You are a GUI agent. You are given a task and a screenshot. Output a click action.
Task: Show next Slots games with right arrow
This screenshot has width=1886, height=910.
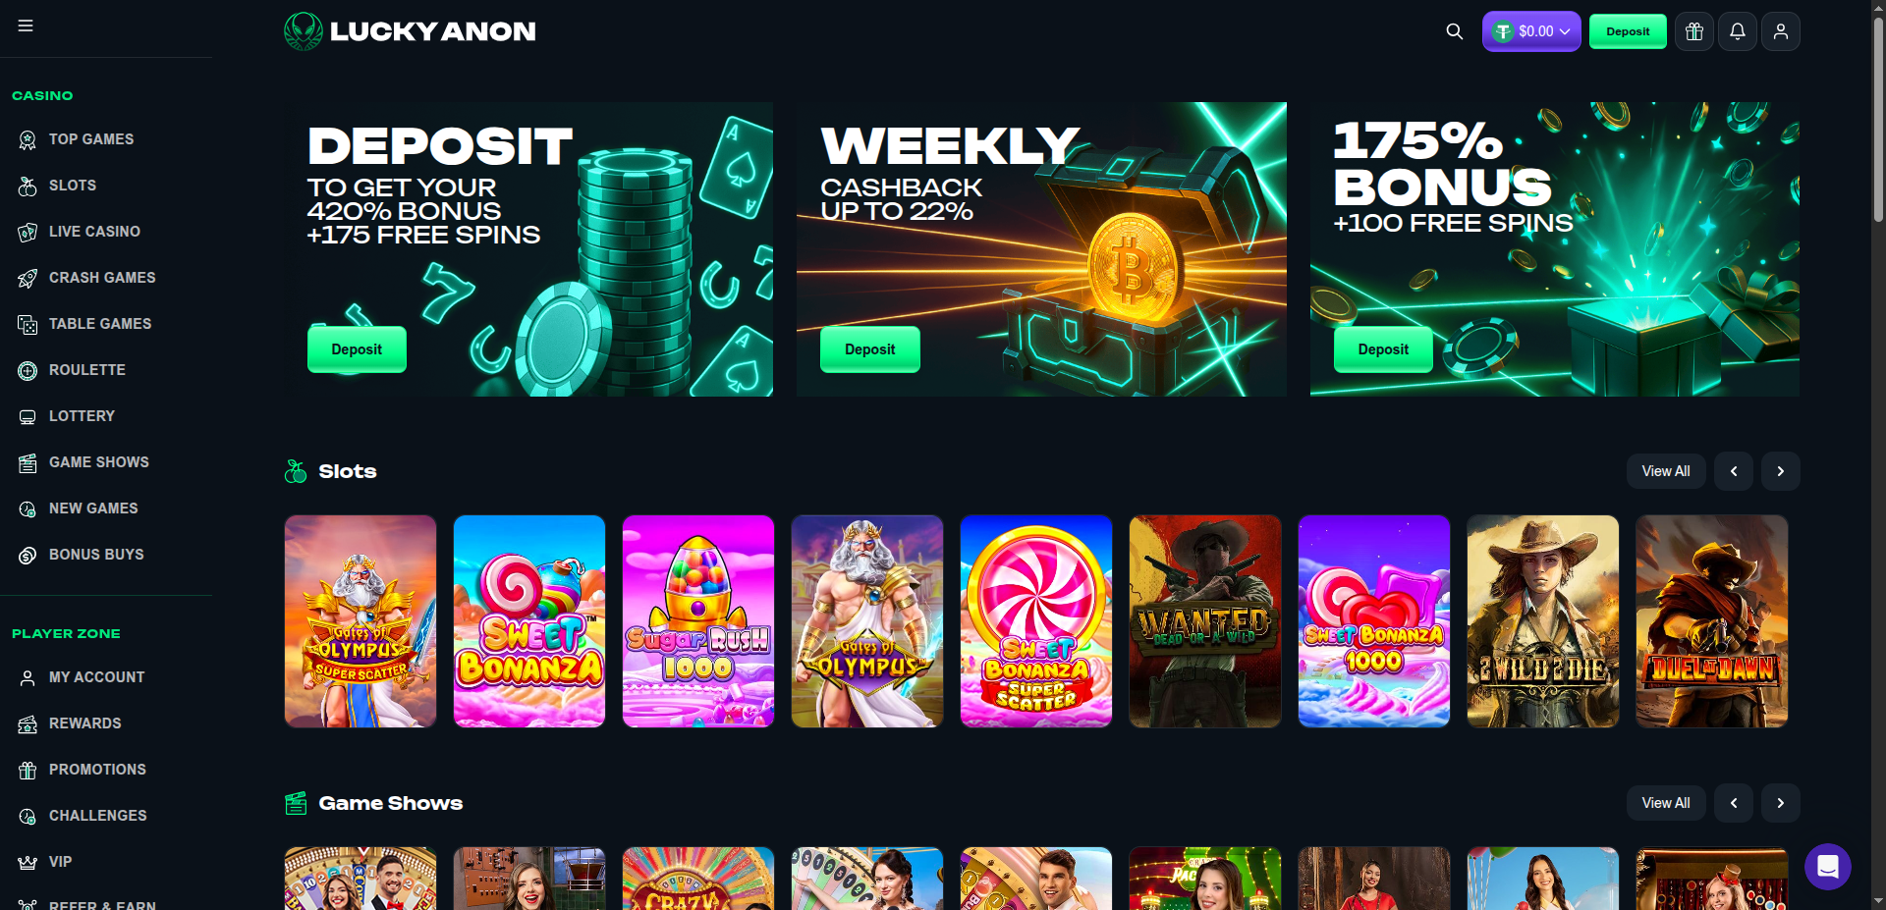click(x=1780, y=471)
